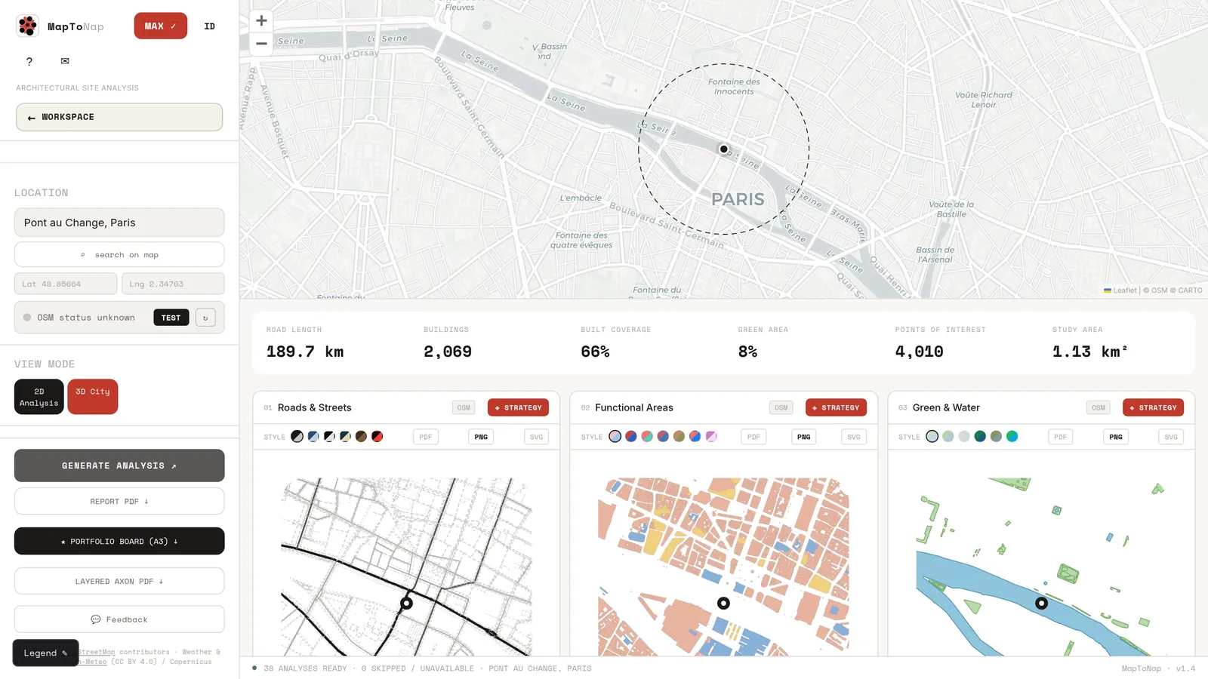The image size is (1208, 679).
Task: Click the location marker in Roads & Streets preview
Action: [x=406, y=603]
